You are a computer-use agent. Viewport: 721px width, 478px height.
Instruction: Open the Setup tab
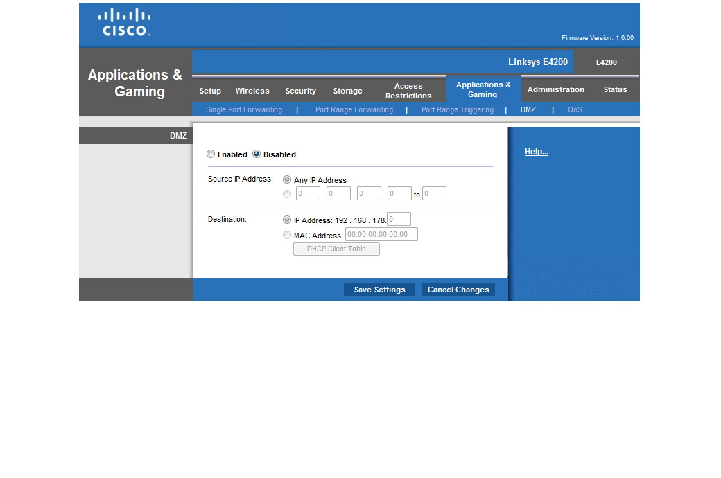(x=210, y=91)
